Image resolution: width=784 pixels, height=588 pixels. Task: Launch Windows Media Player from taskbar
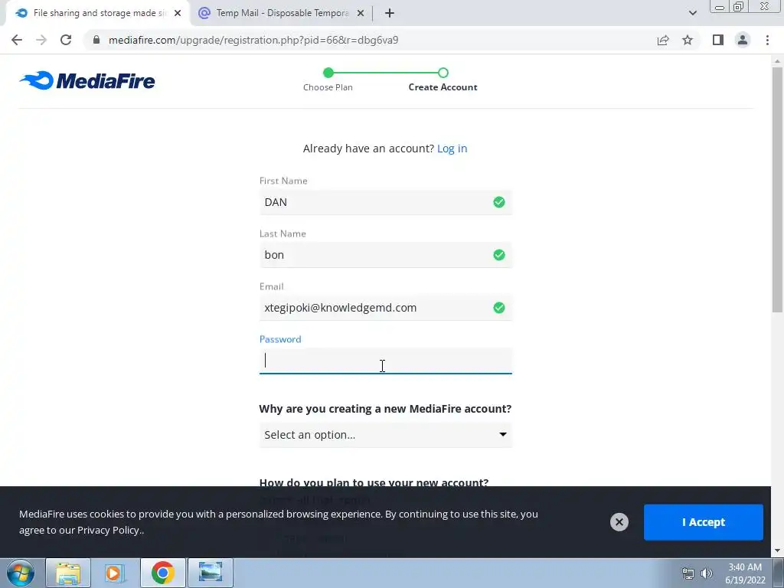(x=115, y=573)
